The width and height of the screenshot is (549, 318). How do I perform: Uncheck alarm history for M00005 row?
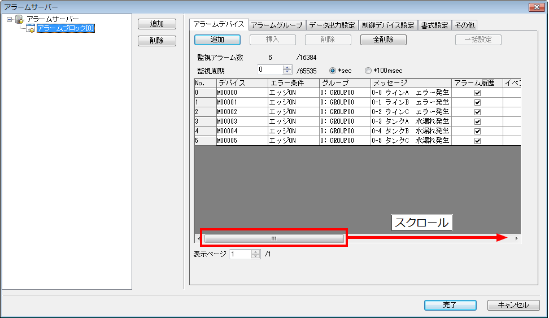point(477,141)
